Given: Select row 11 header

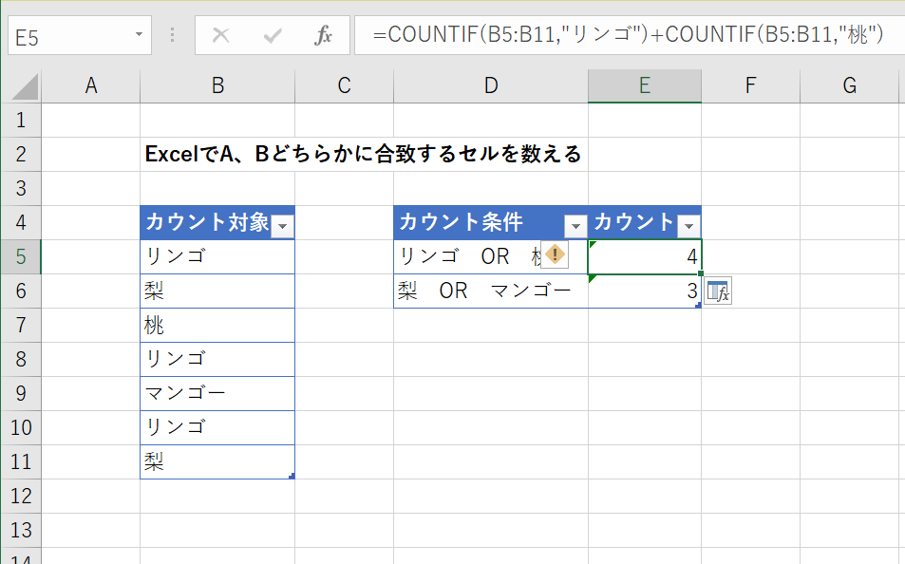Looking at the screenshot, I should [21, 461].
